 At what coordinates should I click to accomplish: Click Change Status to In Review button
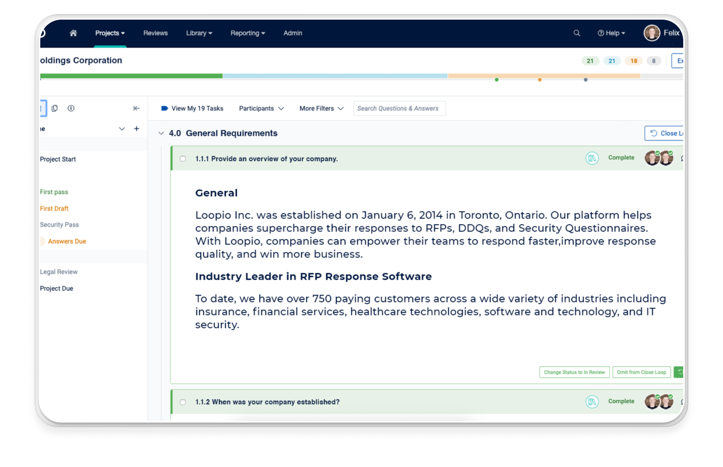(574, 372)
